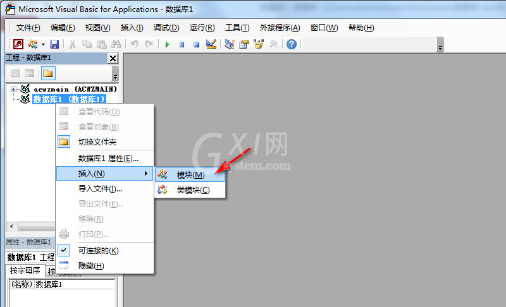Click the View Microsoft Access toolbar icon
This screenshot has width=506, height=307.
18,44
